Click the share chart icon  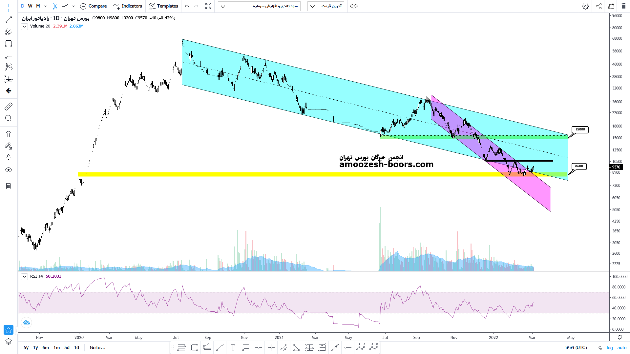[599, 6]
